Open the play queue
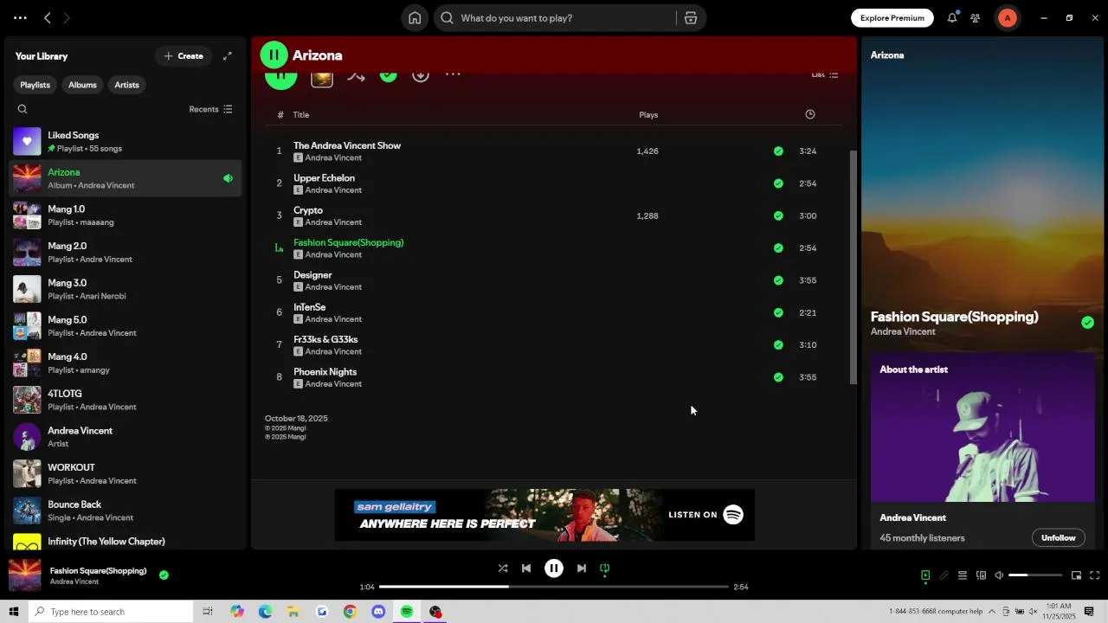Viewport: 1108px width, 623px height. click(963, 575)
